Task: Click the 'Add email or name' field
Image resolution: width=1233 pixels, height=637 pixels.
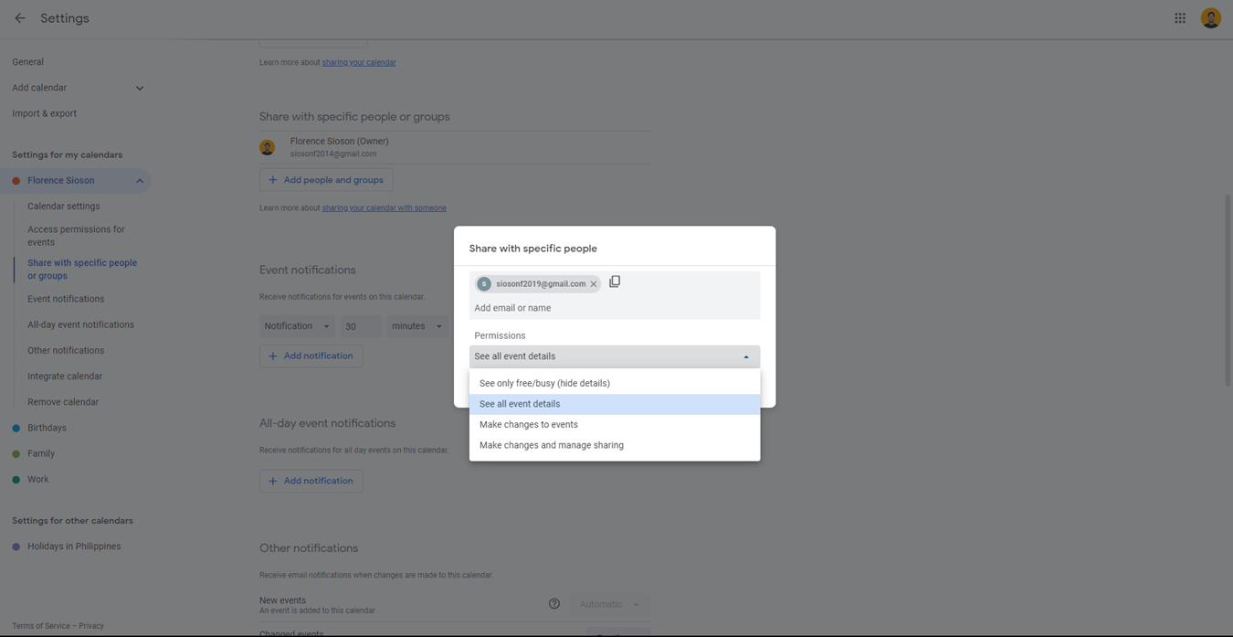Action: click(614, 308)
